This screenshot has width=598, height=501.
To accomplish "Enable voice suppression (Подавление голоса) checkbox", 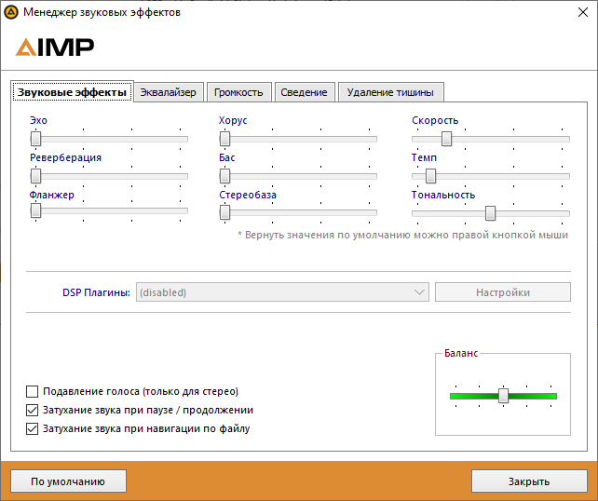I will [x=33, y=391].
